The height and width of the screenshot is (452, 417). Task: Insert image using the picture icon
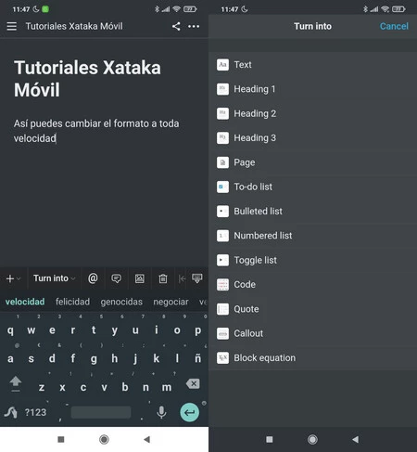140,278
